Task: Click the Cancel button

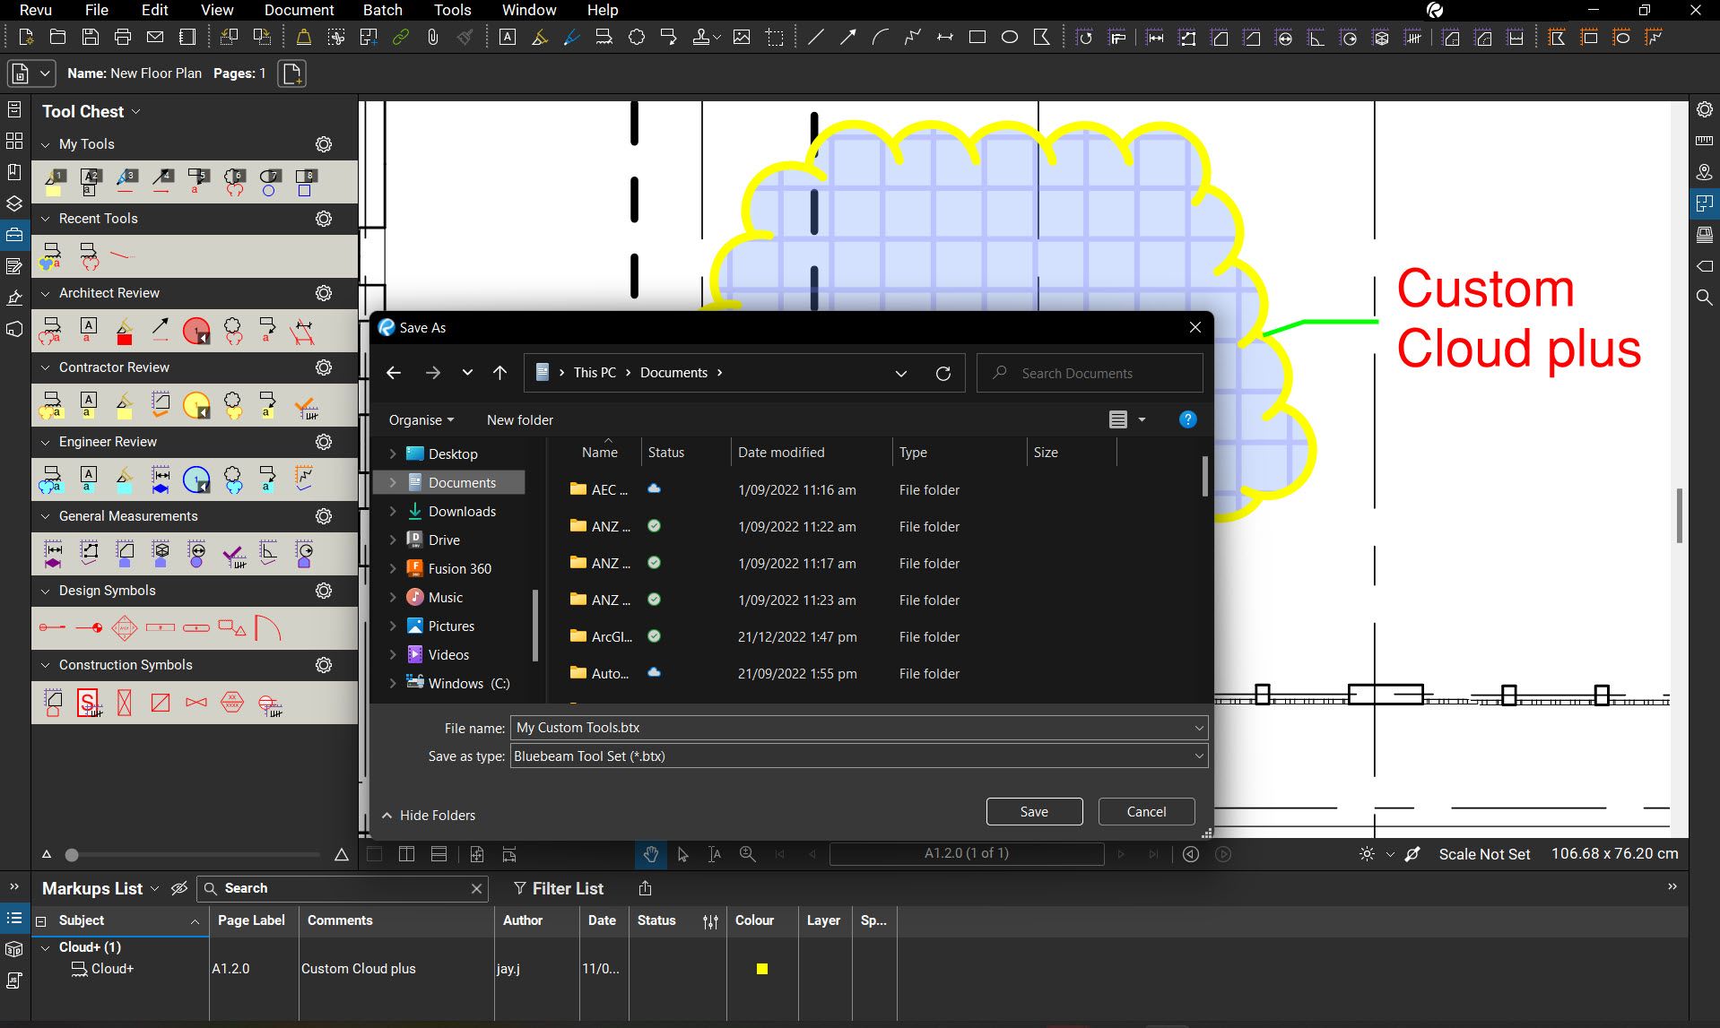Action: pos(1146,812)
